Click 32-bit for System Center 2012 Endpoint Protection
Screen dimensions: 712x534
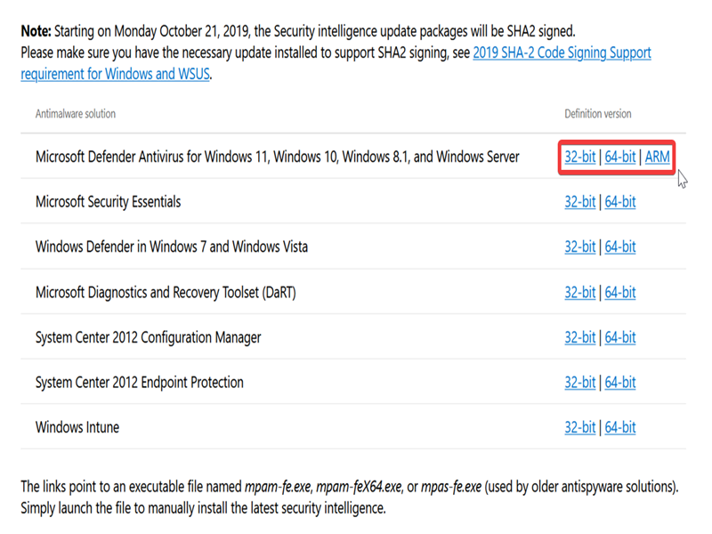580,382
